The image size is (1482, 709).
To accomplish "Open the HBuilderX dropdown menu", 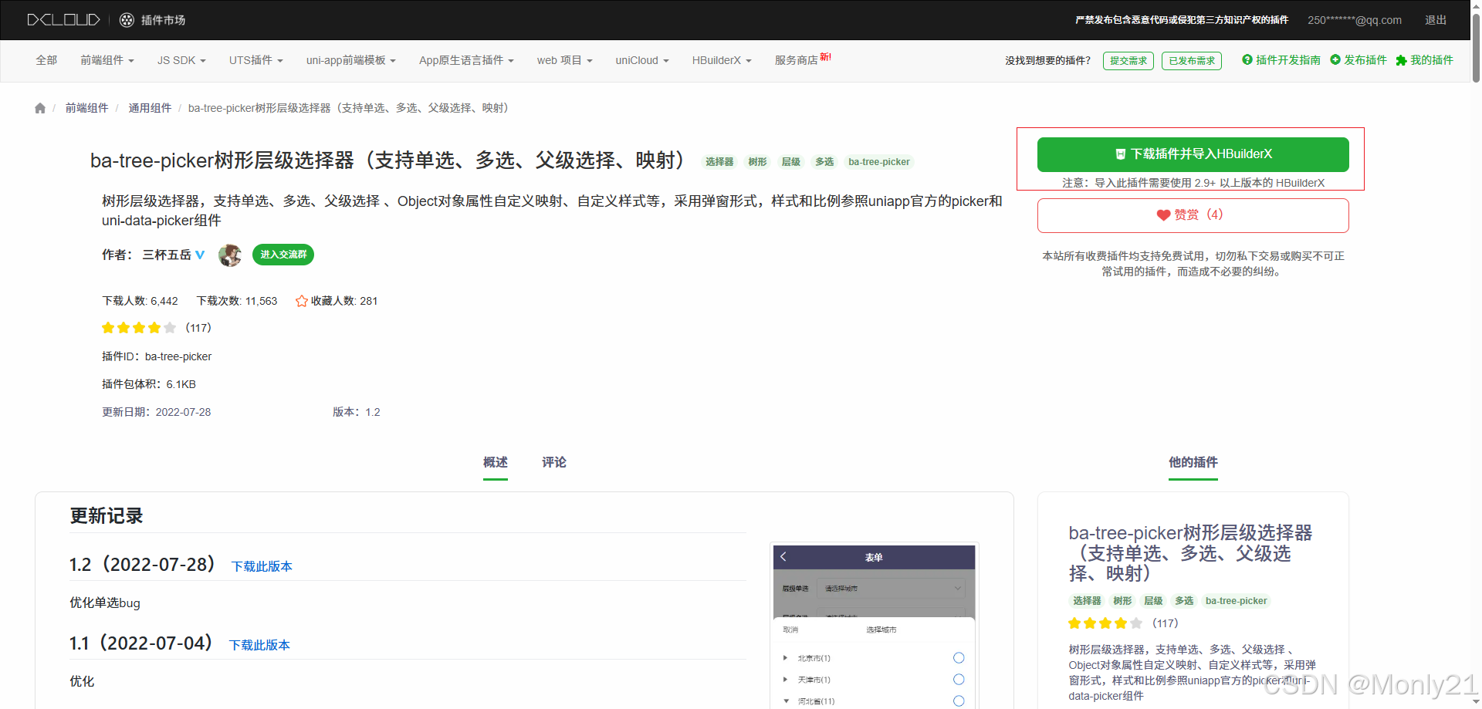I will click(x=722, y=60).
